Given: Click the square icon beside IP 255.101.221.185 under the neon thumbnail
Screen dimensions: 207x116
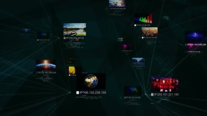Looking at the screenshot, I should 152,94.
